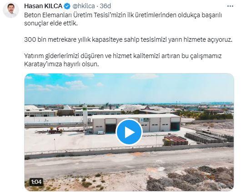
Task: Open the Hasan KILCA display name link
Action: click(43, 6)
